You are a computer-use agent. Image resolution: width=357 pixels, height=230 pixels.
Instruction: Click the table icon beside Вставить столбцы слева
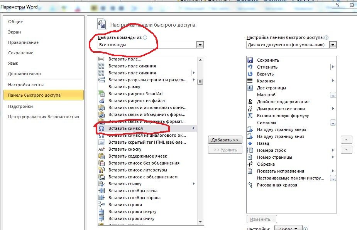[102, 191]
